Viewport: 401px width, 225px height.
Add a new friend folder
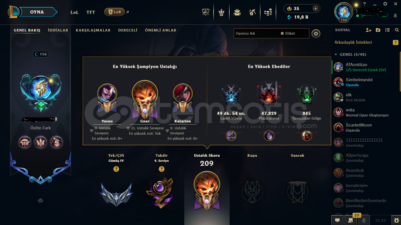[378, 30]
